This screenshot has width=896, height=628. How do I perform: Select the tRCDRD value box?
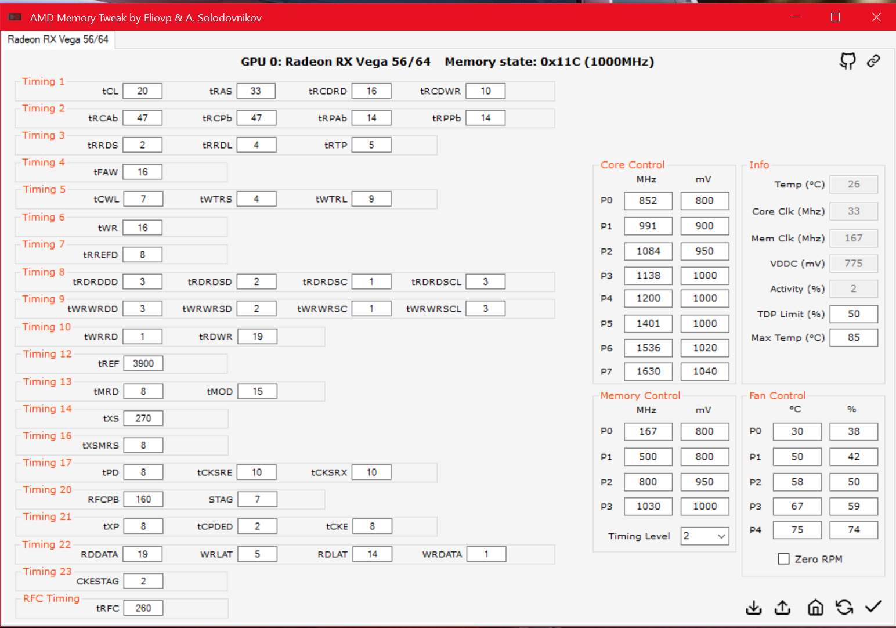click(371, 91)
